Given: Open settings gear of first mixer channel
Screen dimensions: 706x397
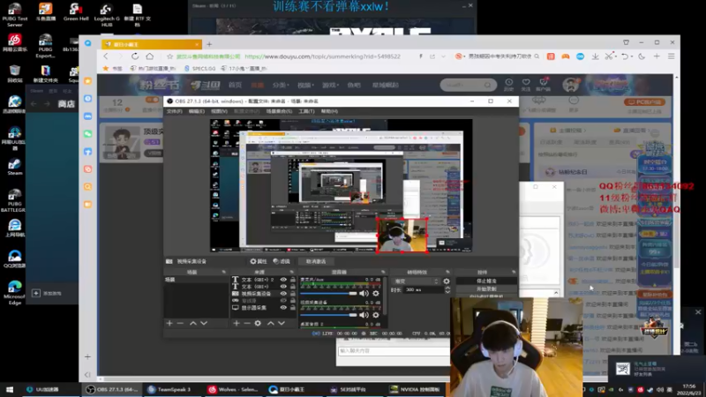Looking at the screenshot, I should pos(376,294).
